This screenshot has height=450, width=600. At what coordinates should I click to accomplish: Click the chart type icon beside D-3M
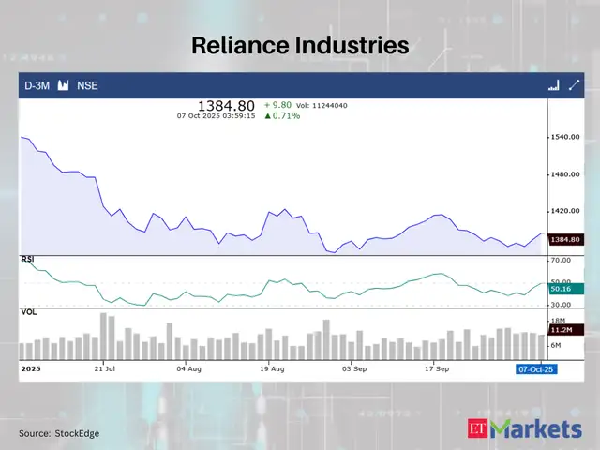click(x=64, y=85)
